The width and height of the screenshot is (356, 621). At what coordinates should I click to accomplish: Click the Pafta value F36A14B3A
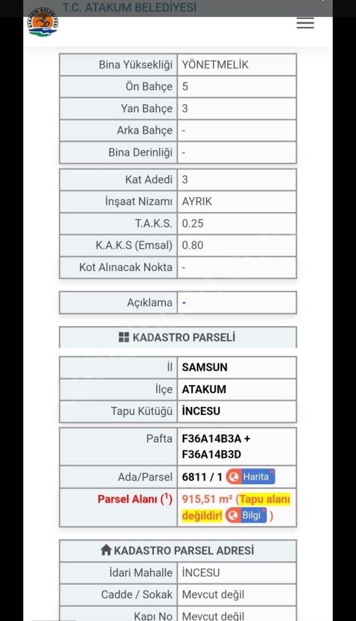coord(212,438)
